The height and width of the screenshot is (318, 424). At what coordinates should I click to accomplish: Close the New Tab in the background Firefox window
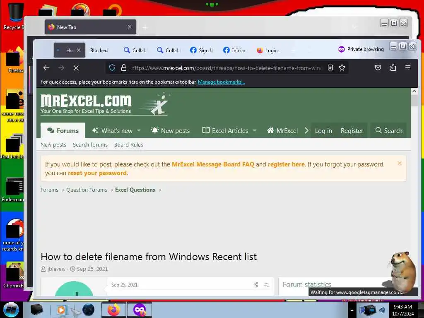pyautogui.click(x=130, y=27)
